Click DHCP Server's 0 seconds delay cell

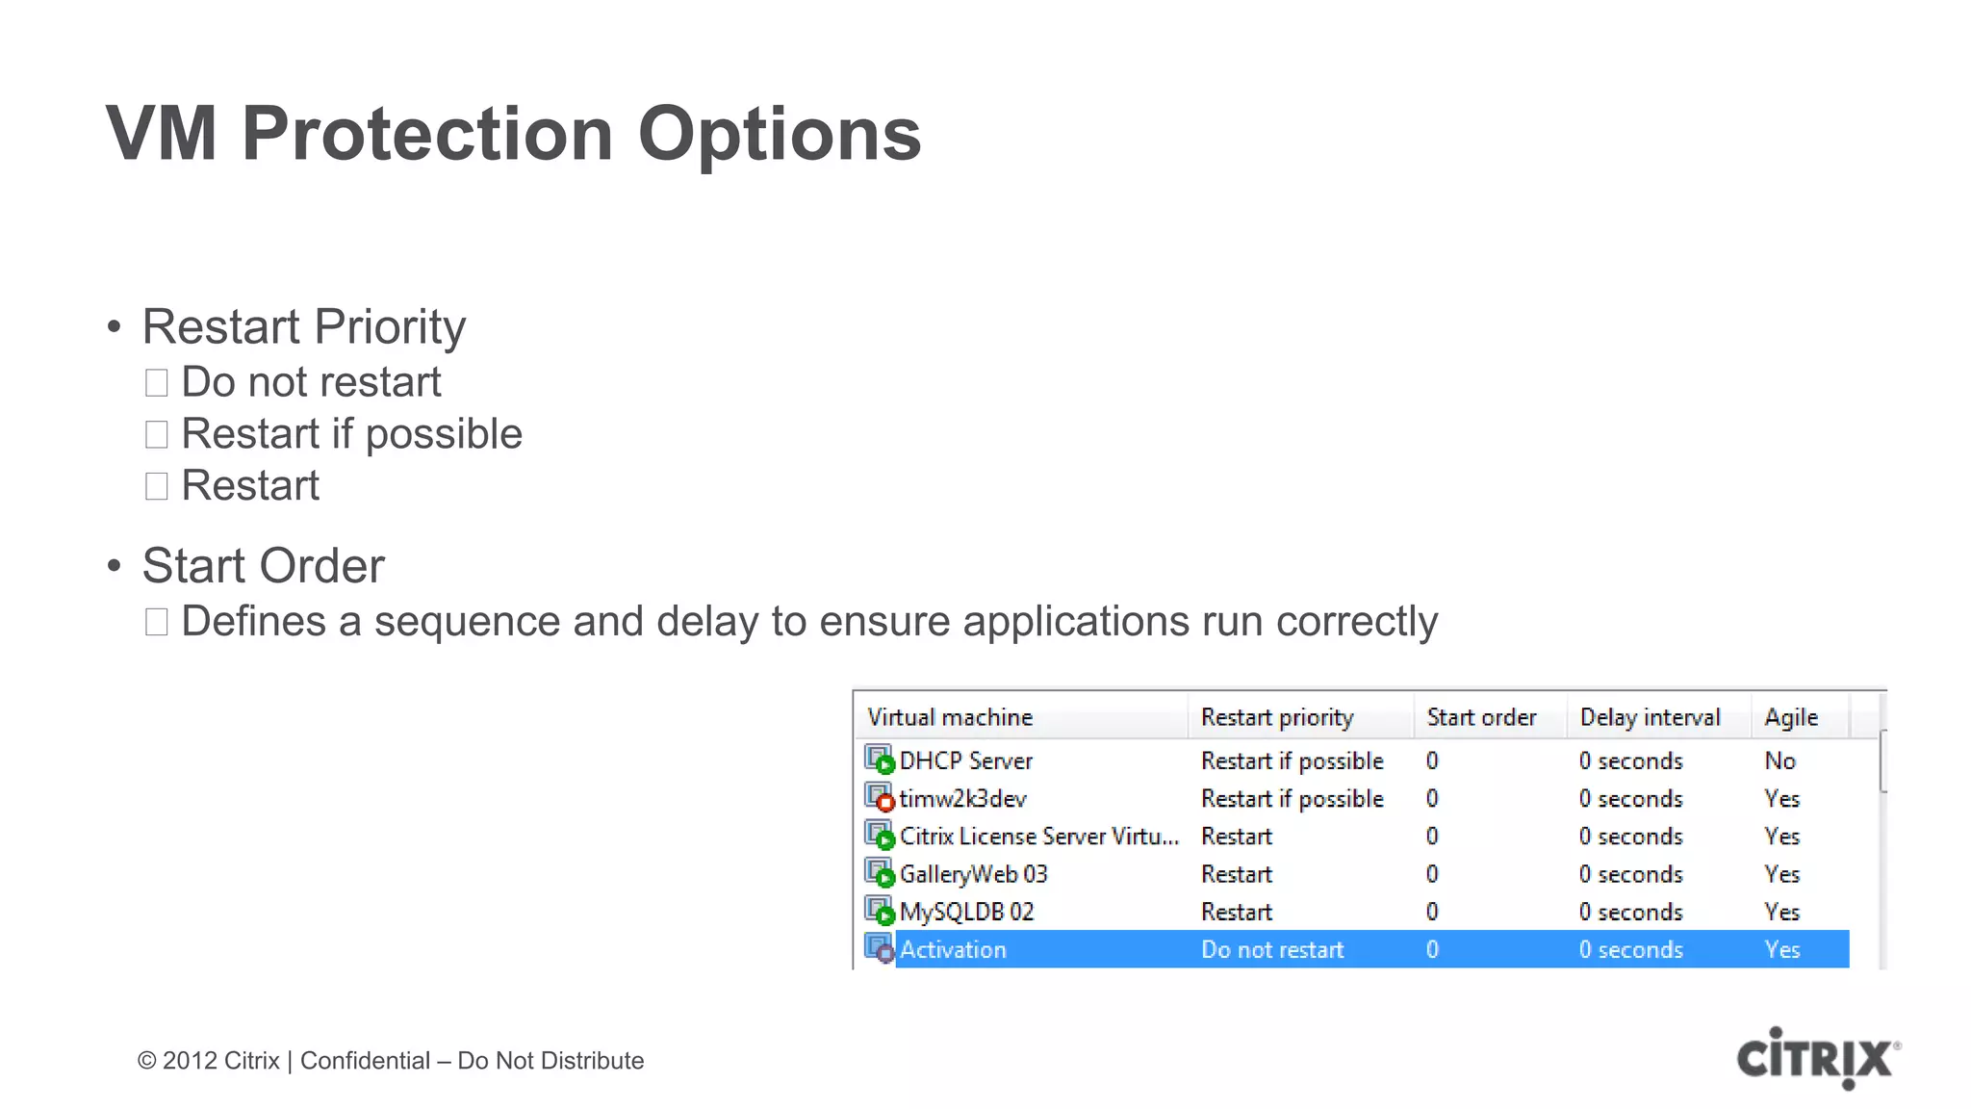[x=1631, y=761]
